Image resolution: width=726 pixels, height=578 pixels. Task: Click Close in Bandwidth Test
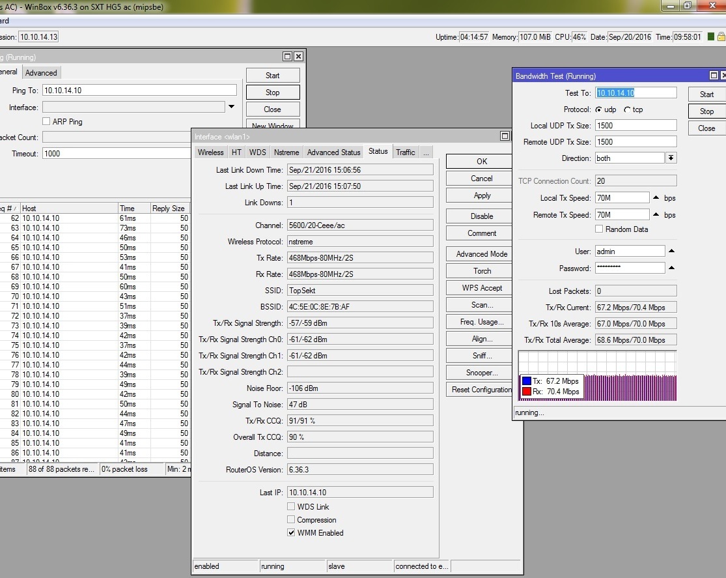pos(706,128)
